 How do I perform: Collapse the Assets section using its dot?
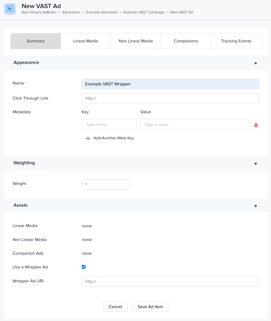pos(255,206)
